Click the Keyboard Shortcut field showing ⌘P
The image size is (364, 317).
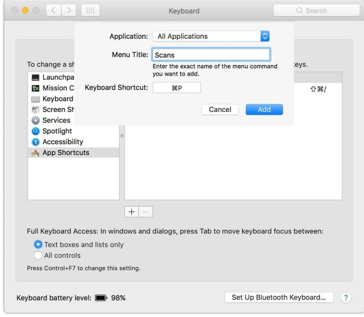(x=177, y=88)
